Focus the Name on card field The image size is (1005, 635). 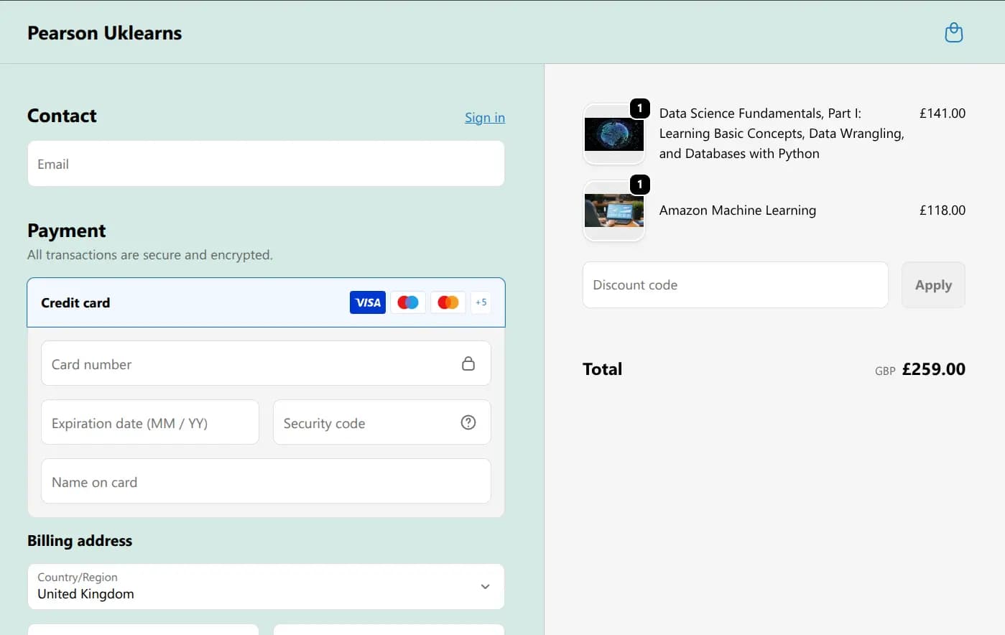[266, 481]
